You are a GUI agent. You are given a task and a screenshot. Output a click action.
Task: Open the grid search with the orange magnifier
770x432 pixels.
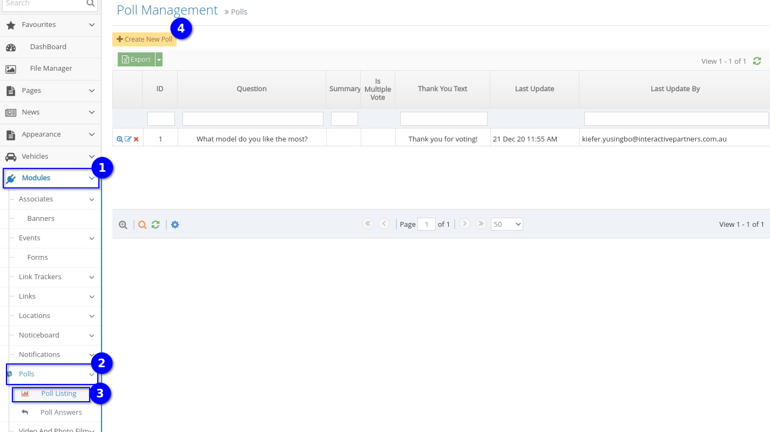pos(142,224)
